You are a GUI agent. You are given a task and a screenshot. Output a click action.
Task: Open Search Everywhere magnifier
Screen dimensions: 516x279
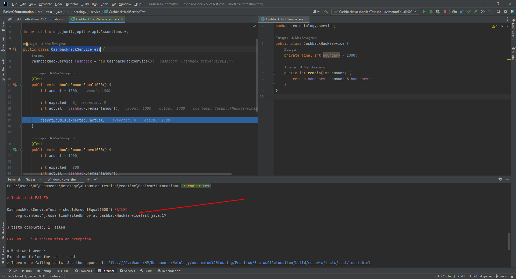[x=498, y=12]
